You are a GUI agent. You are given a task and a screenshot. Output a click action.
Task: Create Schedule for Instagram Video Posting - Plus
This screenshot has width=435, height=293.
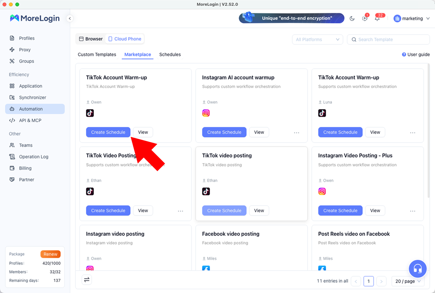[x=340, y=211]
